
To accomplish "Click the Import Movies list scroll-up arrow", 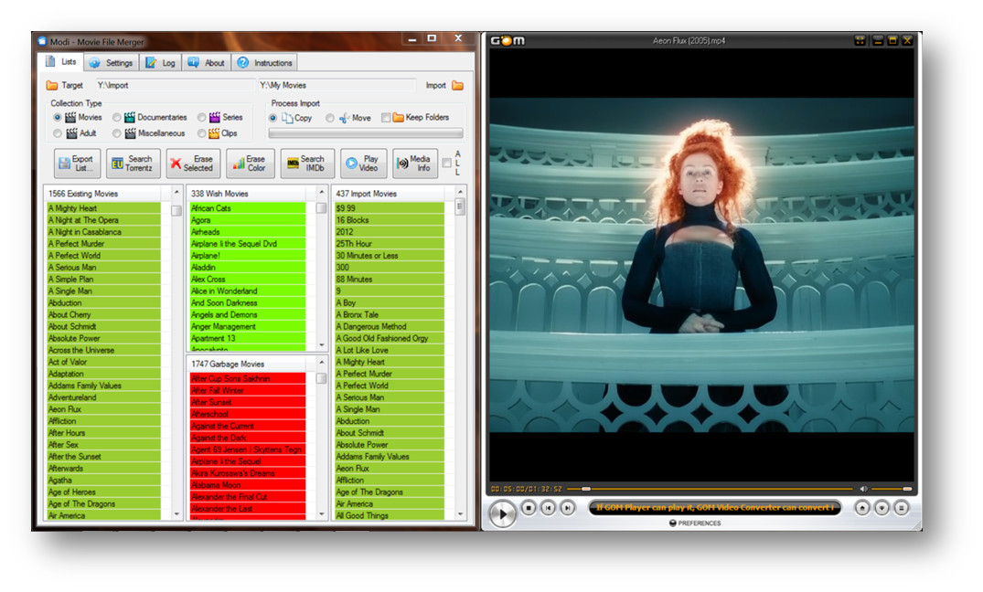I will (x=460, y=192).
